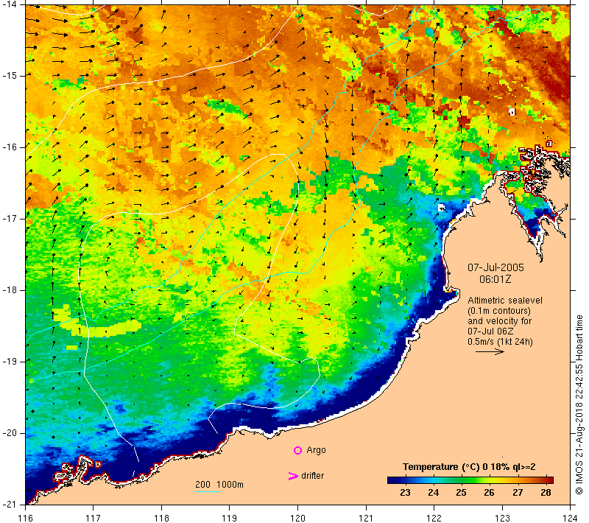Click the '122' longitude axis label
589x523 pixels.
pos(434,518)
